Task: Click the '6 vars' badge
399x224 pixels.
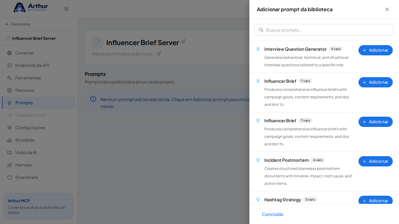Action: [x=318, y=160]
